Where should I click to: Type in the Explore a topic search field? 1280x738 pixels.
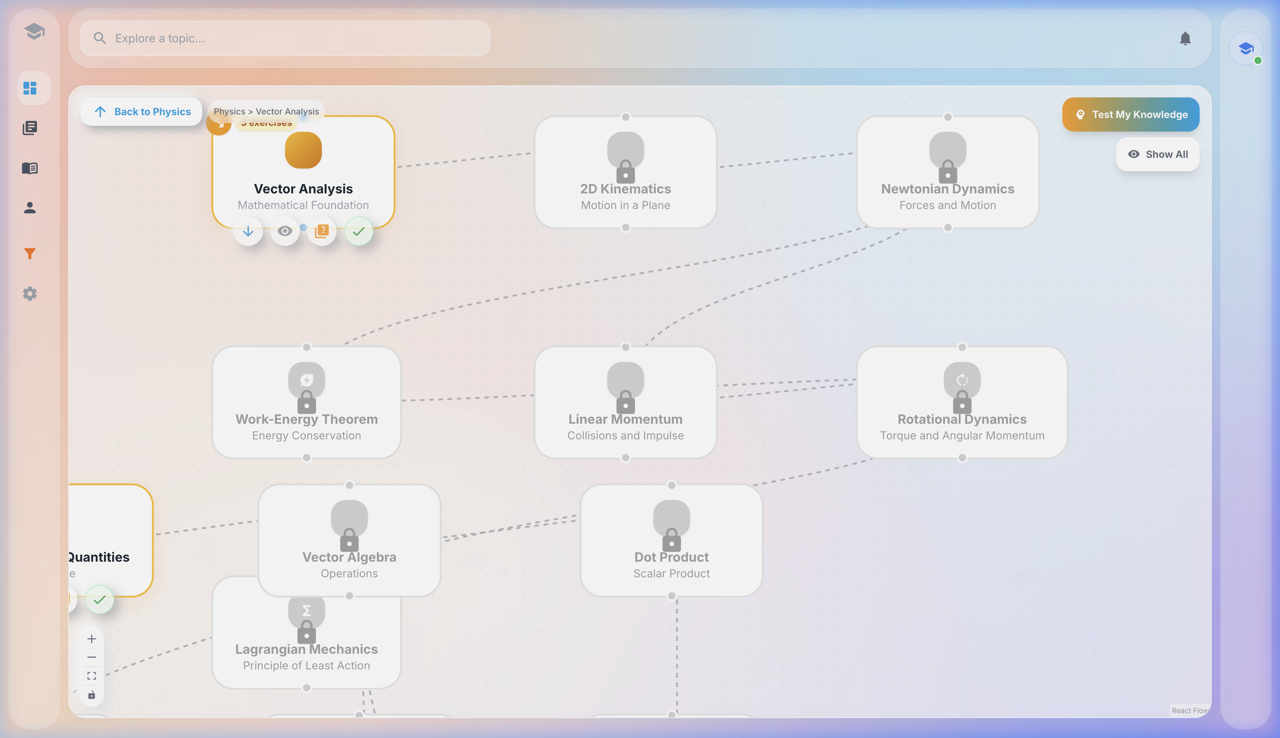(x=284, y=38)
